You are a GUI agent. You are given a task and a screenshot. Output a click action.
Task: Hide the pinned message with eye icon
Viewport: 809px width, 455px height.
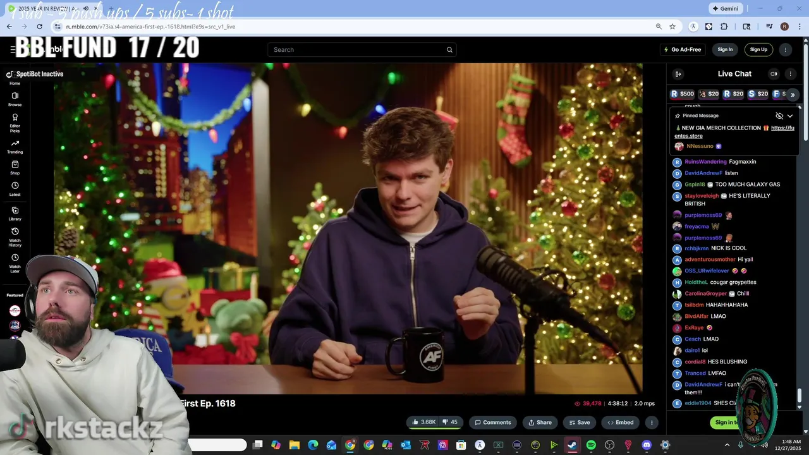pos(779,116)
